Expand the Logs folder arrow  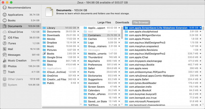119,43
